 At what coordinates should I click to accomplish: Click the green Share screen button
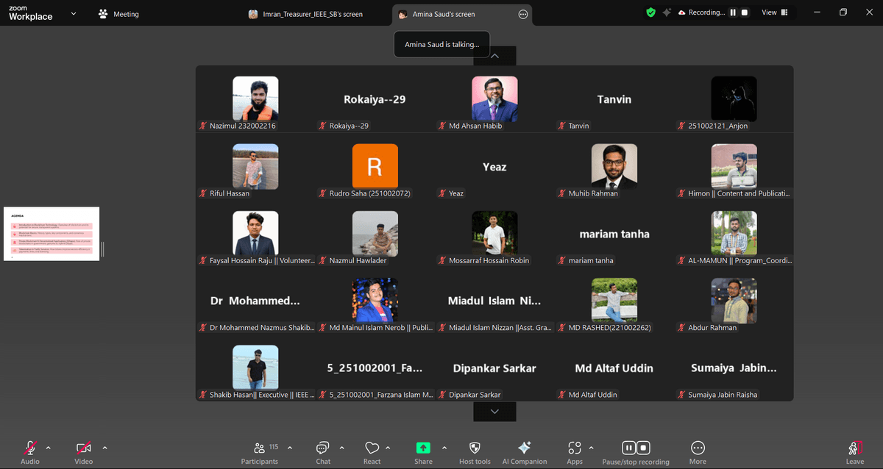(423, 448)
